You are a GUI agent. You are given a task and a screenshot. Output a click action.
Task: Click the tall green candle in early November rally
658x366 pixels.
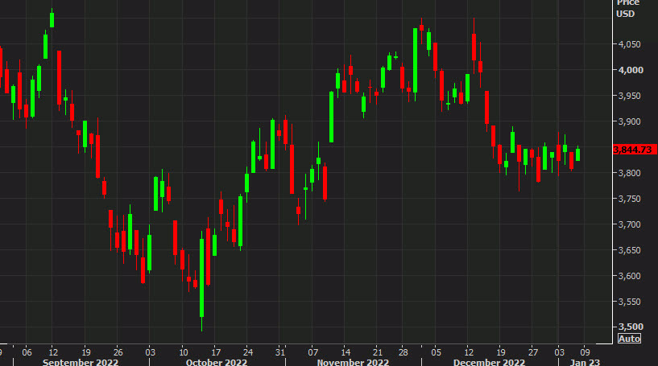331,117
